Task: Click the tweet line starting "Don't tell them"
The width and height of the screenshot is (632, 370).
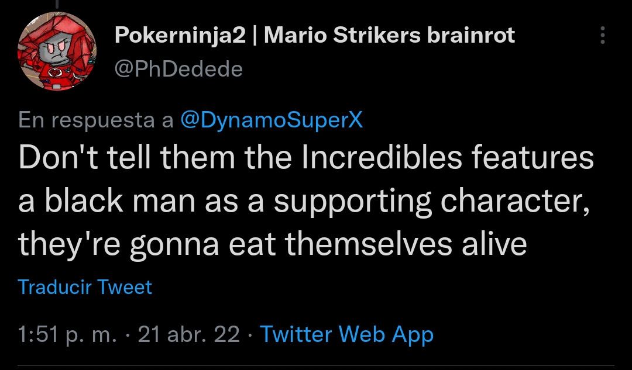Action: 305,158
